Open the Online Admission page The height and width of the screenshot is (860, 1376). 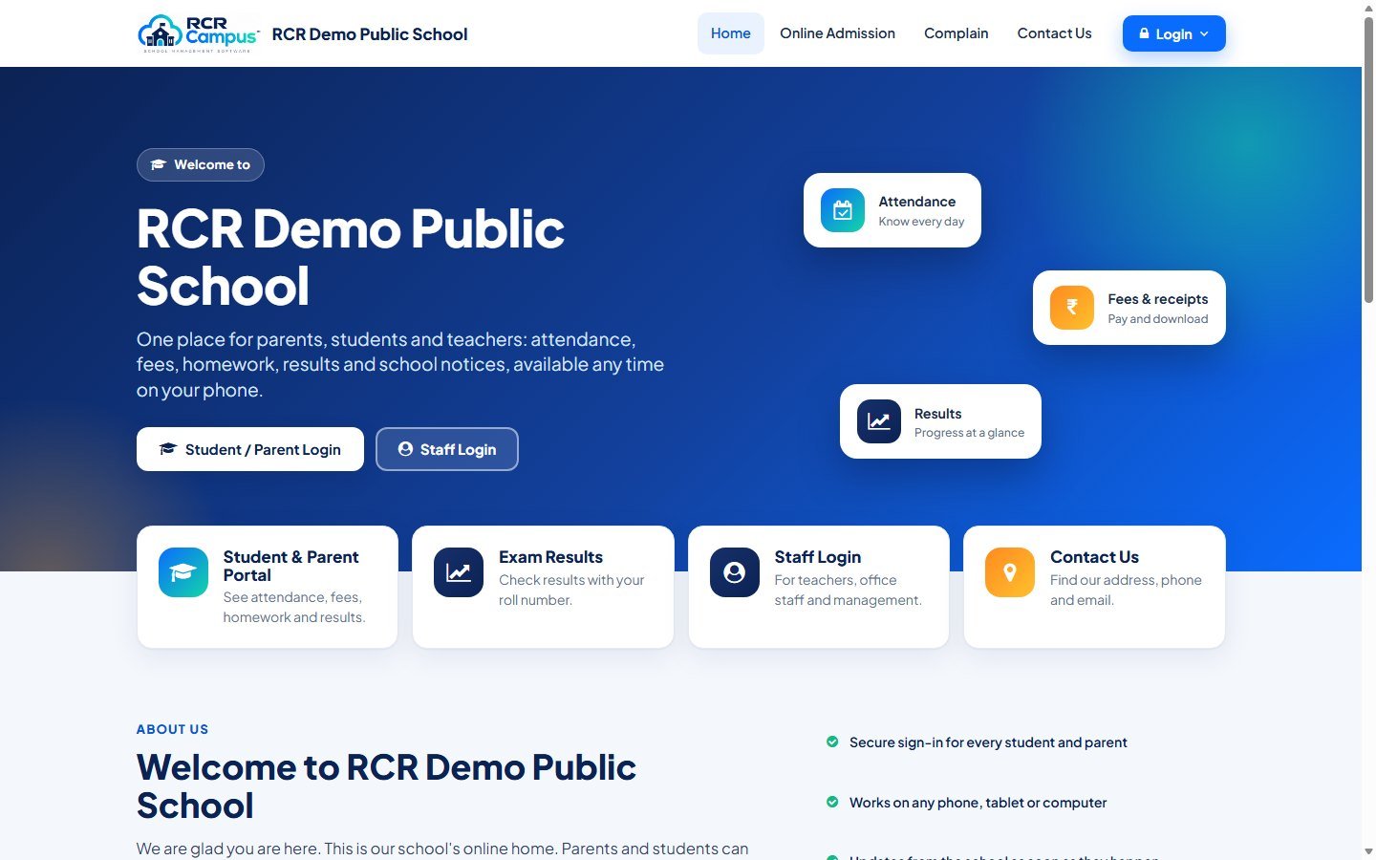click(837, 33)
